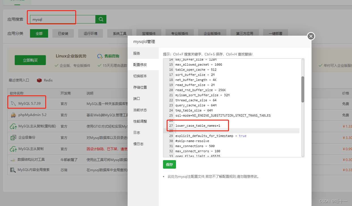This screenshot has width=352, height=206.
Task: Open the MySQL主从复制 software entry
Action: (x=31, y=149)
